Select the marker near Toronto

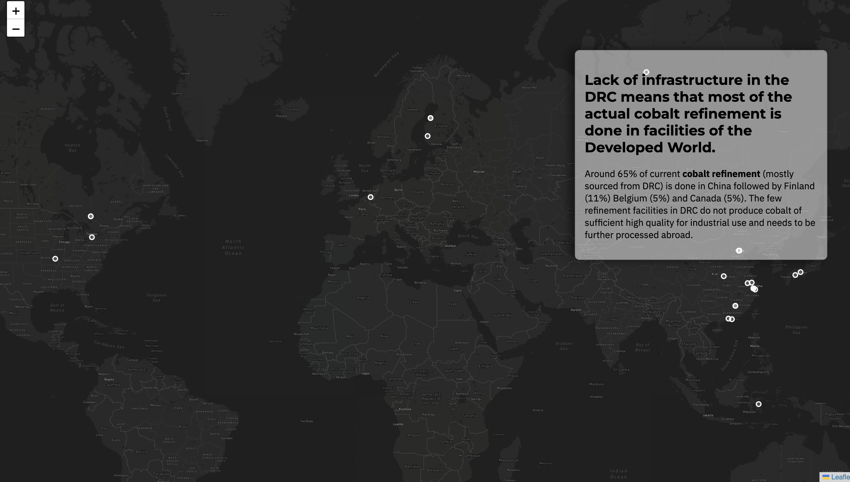pos(92,237)
